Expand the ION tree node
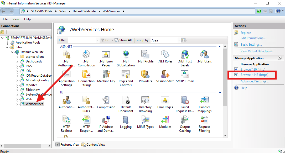 pyautogui.click(x=17, y=71)
